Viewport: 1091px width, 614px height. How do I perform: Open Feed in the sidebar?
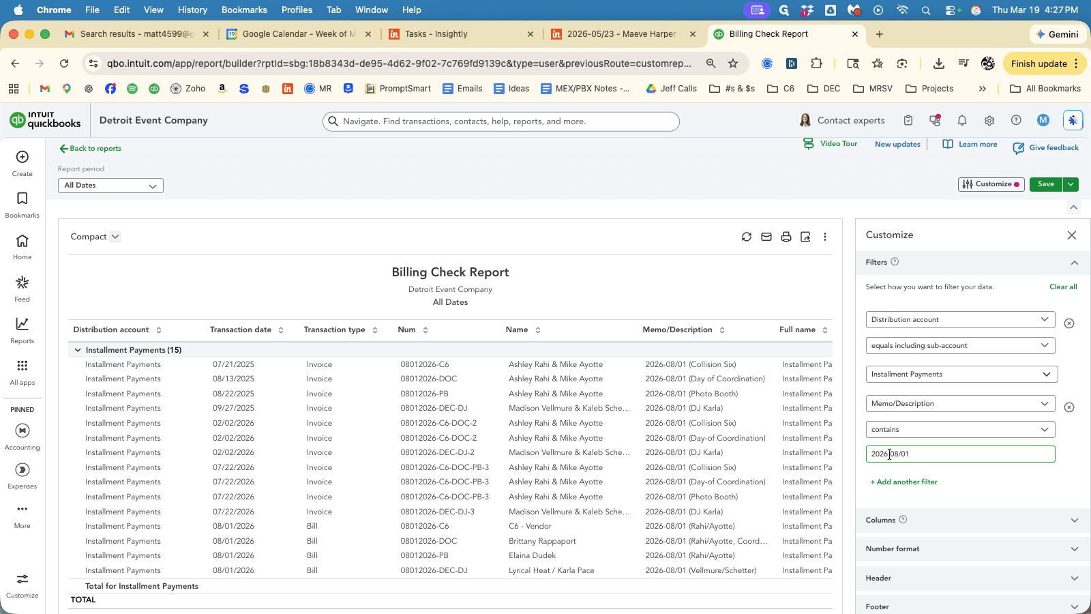coord(23,289)
